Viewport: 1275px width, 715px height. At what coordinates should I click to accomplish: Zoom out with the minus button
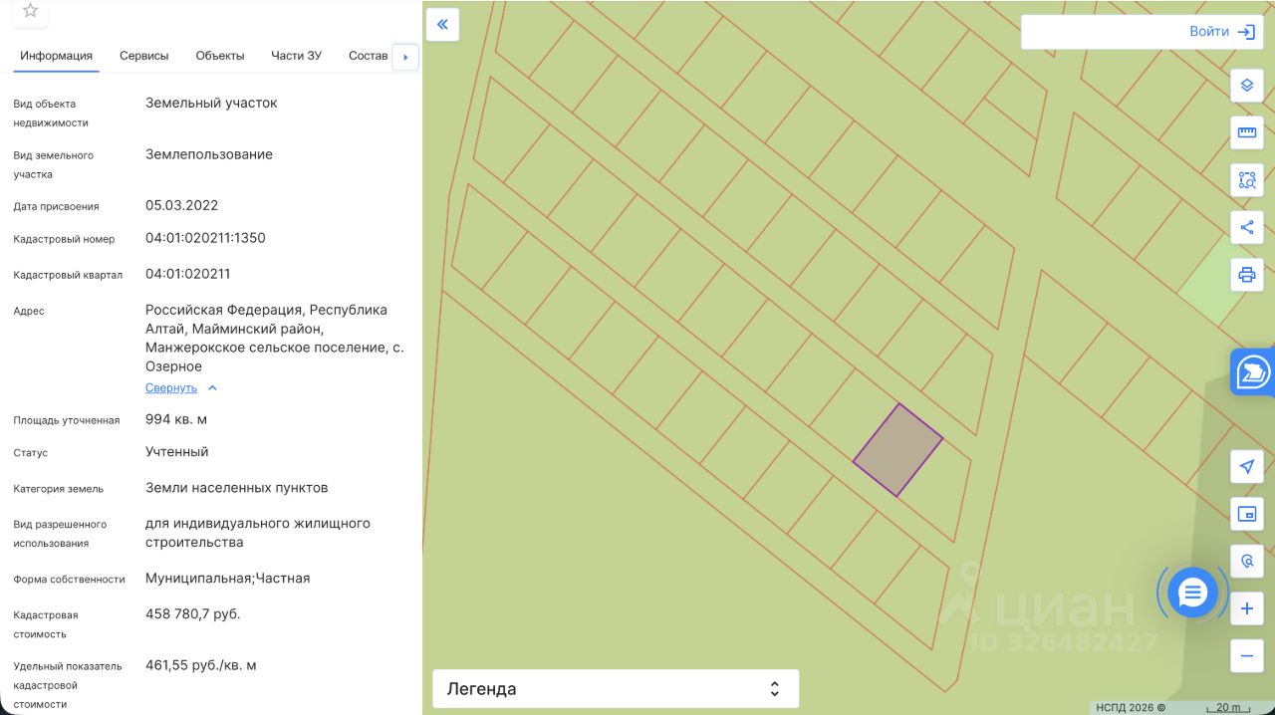click(1247, 655)
